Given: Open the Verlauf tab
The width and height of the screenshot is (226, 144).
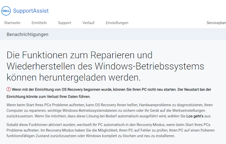Looking at the screenshot, I should pos(89,23).
